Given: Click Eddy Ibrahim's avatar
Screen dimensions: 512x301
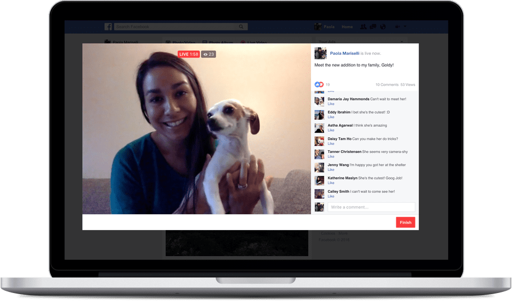Looking at the screenshot, I should (319, 115).
